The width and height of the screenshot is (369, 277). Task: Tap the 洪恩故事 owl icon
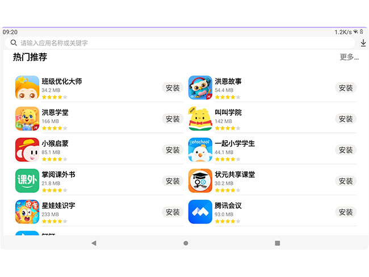coord(200,87)
